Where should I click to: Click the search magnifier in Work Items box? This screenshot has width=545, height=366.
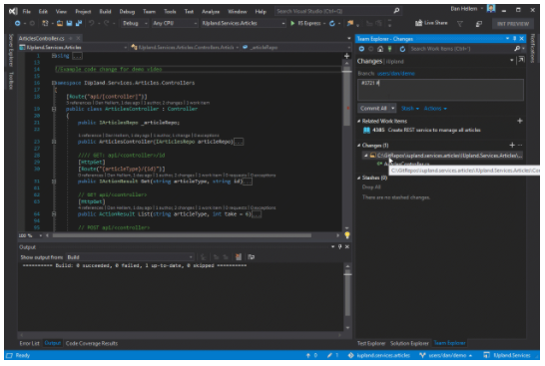tap(517, 49)
